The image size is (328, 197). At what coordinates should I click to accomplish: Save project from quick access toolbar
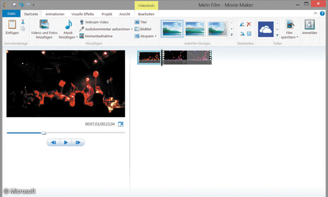[14, 5]
